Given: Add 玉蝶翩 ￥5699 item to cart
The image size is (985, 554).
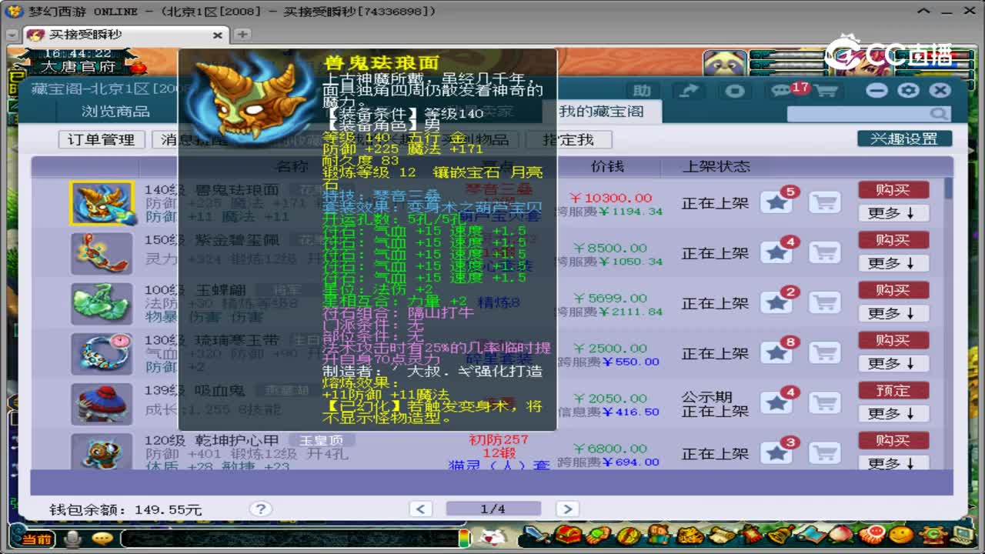Looking at the screenshot, I should point(825,303).
